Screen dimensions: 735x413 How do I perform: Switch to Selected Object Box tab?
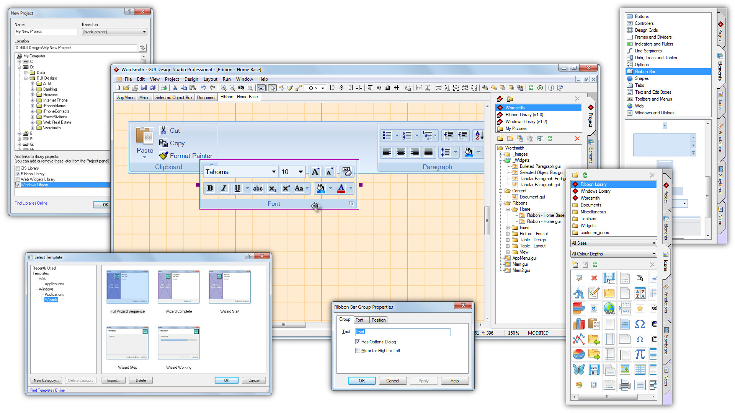coord(174,98)
